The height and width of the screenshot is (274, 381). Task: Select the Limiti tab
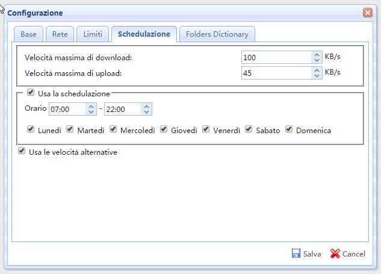click(92, 34)
